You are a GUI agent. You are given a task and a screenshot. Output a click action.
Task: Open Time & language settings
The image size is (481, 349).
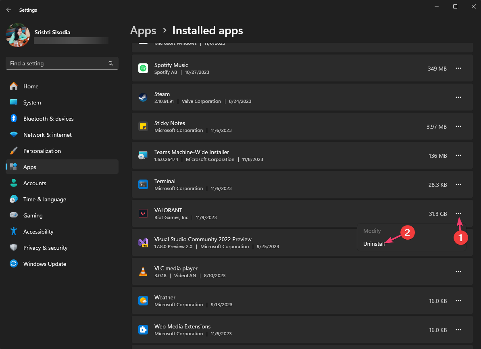pos(62,199)
